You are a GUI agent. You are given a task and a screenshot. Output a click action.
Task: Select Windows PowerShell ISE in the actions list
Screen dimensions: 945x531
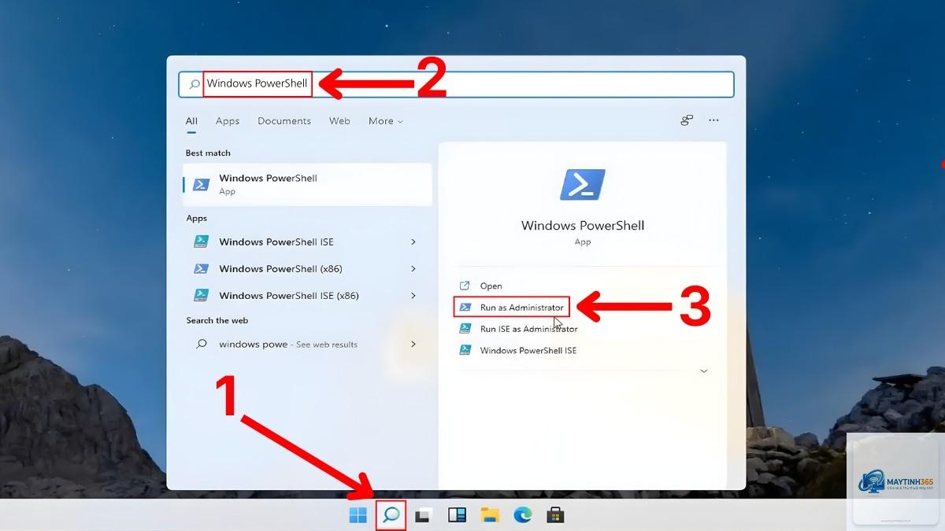528,350
